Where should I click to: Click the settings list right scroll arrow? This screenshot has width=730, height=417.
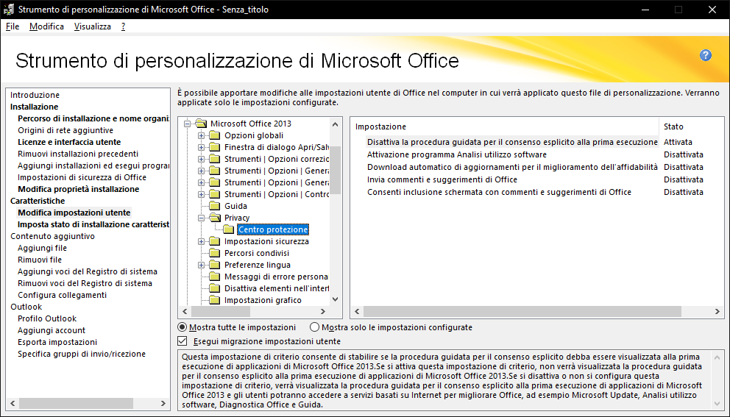tap(718, 312)
